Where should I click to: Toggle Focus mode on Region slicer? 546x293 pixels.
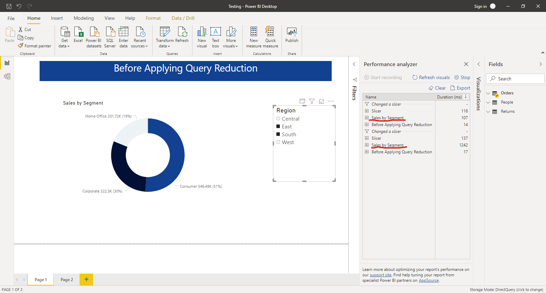(x=321, y=101)
